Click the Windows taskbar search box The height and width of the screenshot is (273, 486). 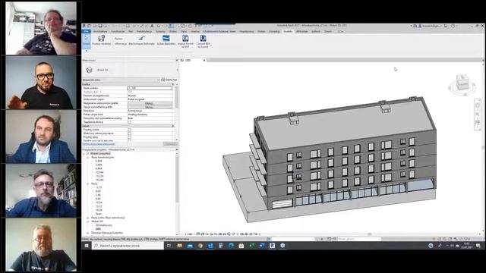[128, 246]
